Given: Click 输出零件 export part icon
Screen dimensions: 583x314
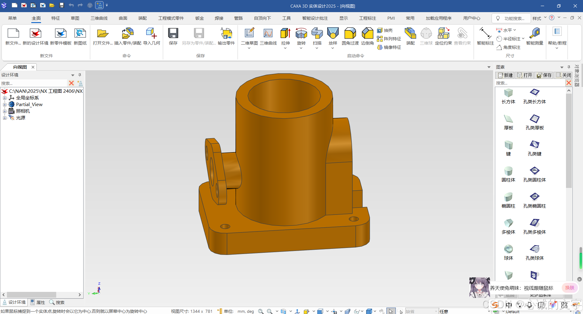Looking at the screenshot, I should (x=226, y=33).
